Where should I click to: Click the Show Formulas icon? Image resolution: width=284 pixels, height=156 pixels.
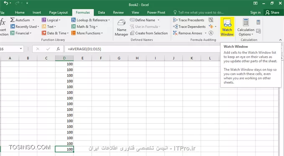(x=211, y=20)
